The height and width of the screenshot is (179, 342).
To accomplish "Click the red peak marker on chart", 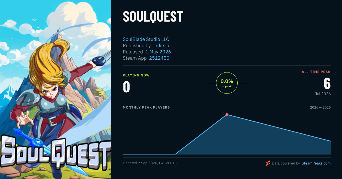I will (227, 115).
